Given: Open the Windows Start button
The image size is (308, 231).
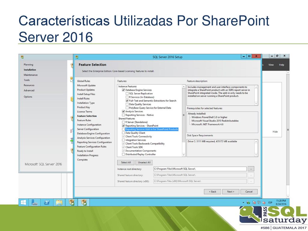Looking at the screenshot, I should pyautogui.click(x=23, y=202).
